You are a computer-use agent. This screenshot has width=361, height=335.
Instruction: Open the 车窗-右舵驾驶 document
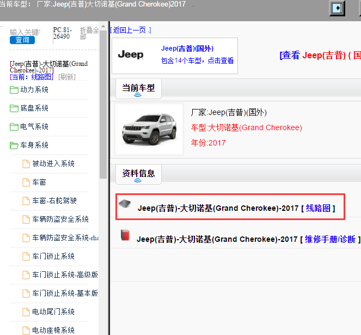point(54,200)
